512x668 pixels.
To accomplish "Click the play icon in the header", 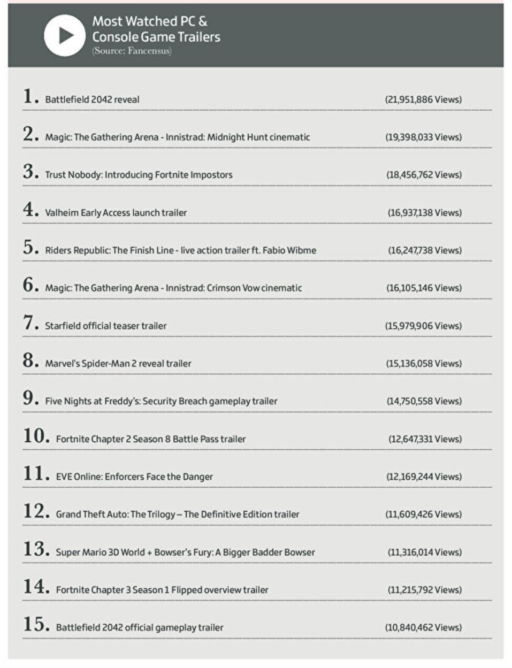I will coord(65,35).
